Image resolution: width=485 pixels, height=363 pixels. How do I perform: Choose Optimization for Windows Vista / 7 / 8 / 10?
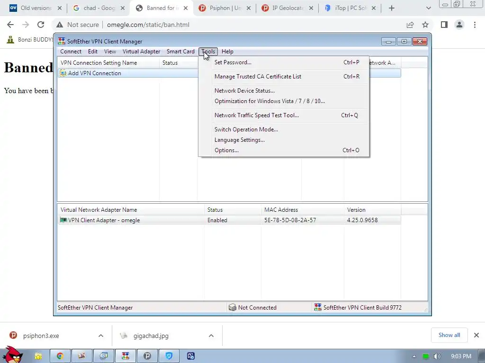click(x=284, y=101)
